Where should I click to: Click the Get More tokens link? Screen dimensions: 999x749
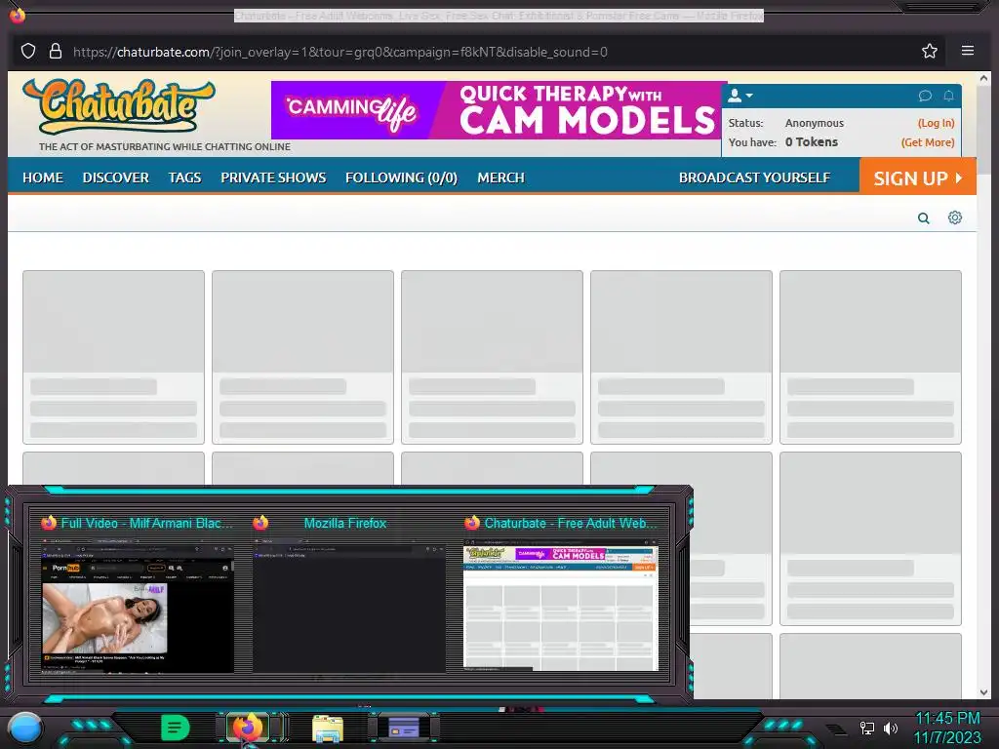pos(928,142)
